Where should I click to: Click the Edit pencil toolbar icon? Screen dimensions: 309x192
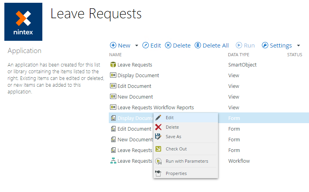click(146, 46)
